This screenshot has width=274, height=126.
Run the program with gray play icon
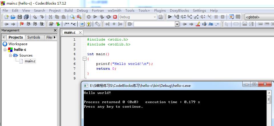95,17
